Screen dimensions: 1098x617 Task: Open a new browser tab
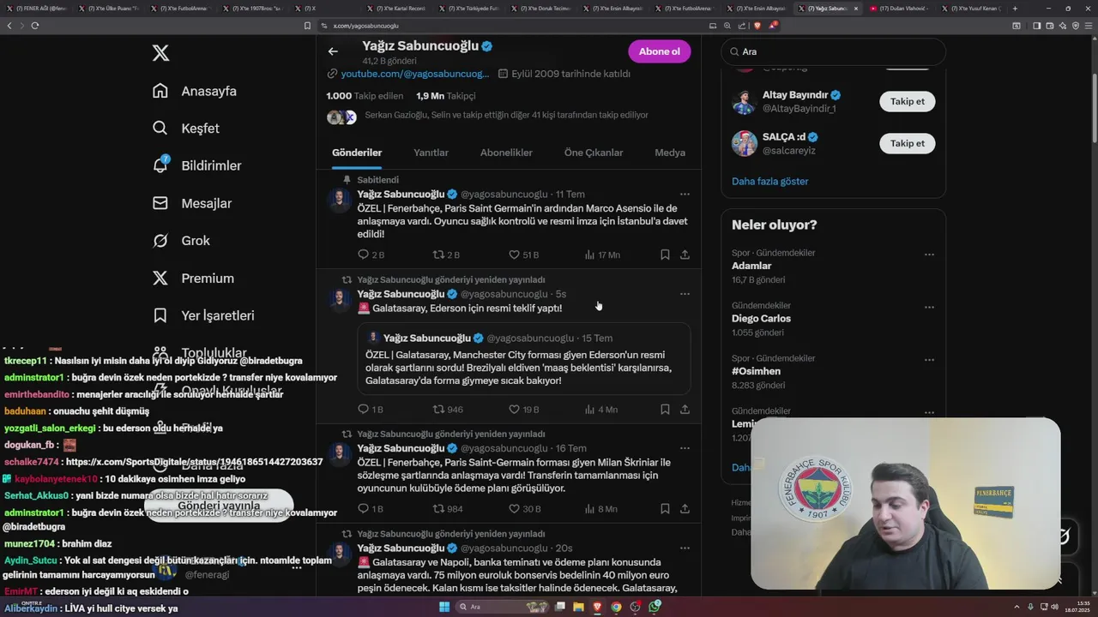(x=1015, y=9)
